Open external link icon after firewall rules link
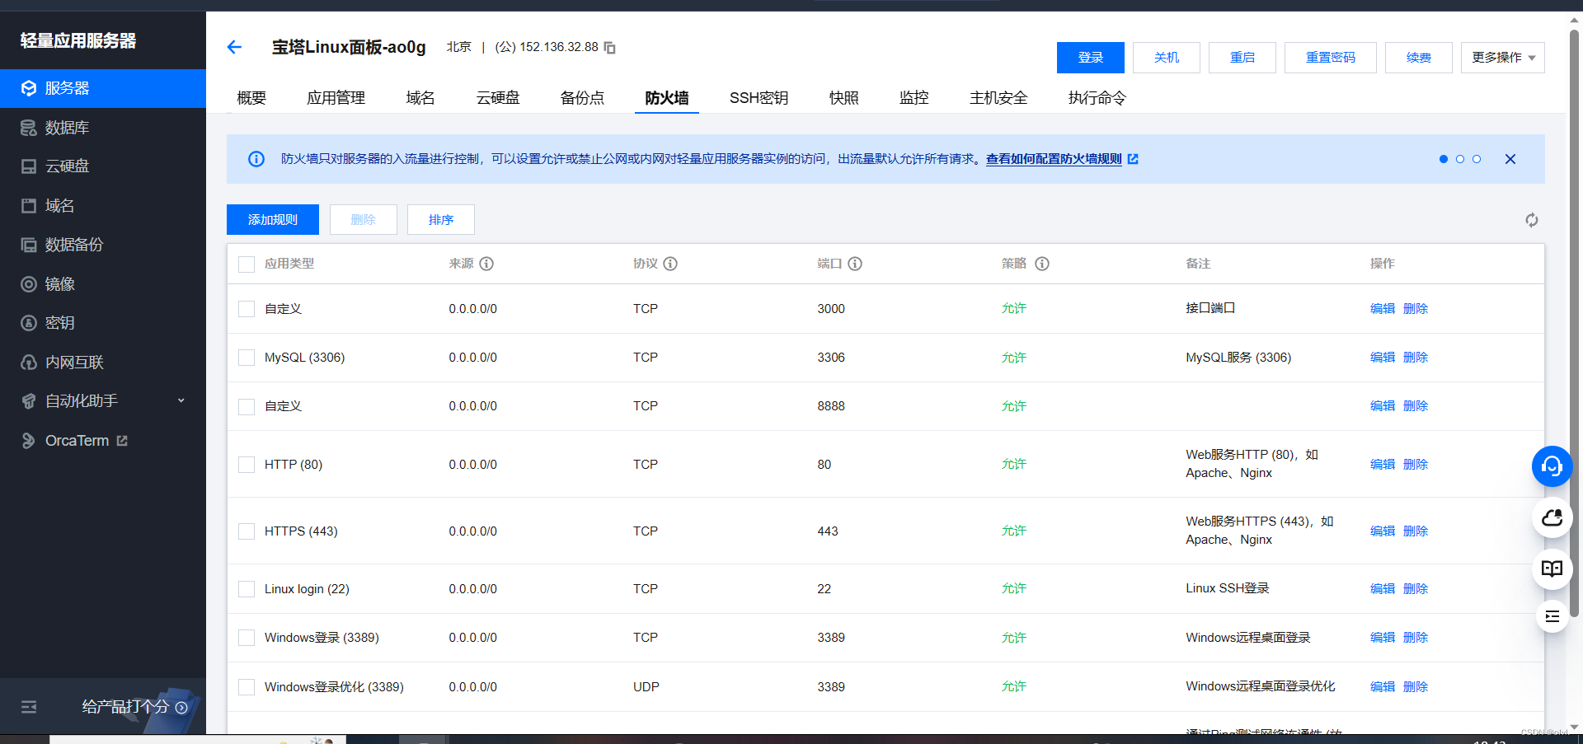 click(x=1133, y=159)
